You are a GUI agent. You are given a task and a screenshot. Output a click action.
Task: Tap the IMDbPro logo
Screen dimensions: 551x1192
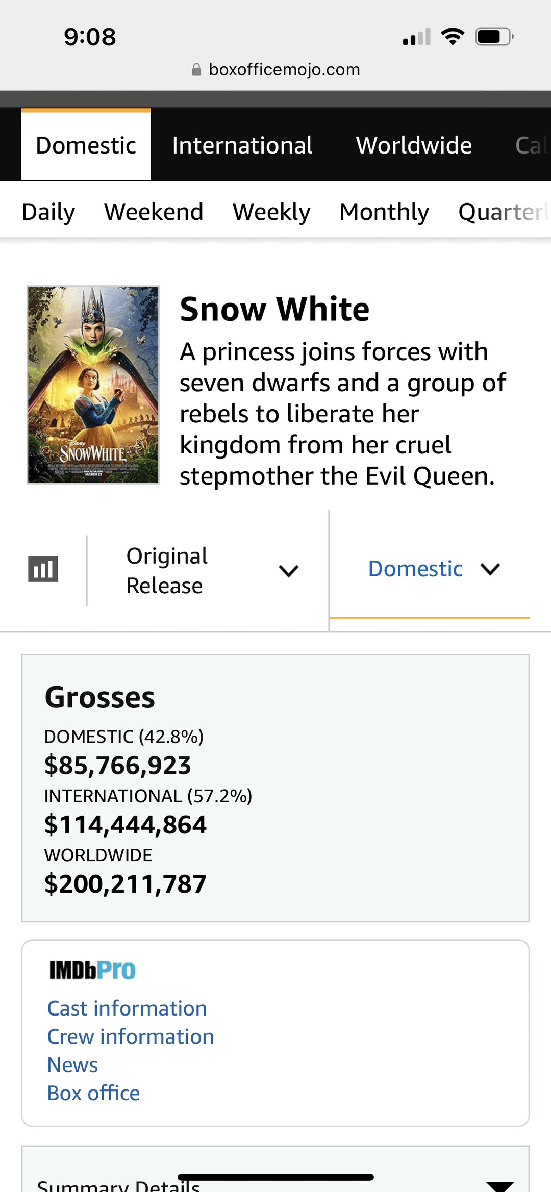point(92,970)
